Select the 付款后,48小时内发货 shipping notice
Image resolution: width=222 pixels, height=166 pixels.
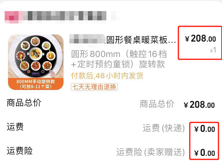tap(107, 76)
